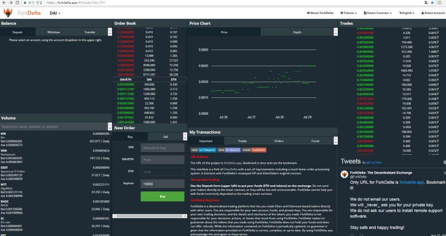446x236 pixels.
Task: Click the volume search field
Action: [x=54, y=126]
